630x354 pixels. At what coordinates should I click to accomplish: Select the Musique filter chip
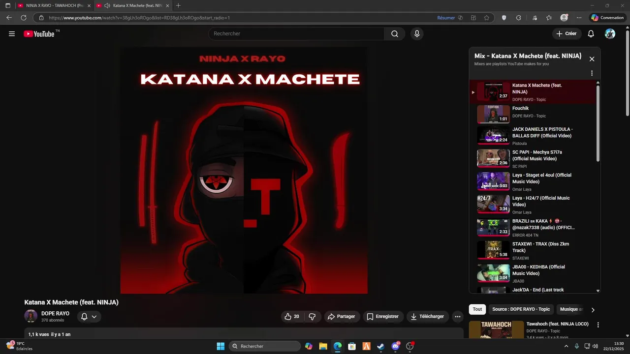click(x=571, y=309)
